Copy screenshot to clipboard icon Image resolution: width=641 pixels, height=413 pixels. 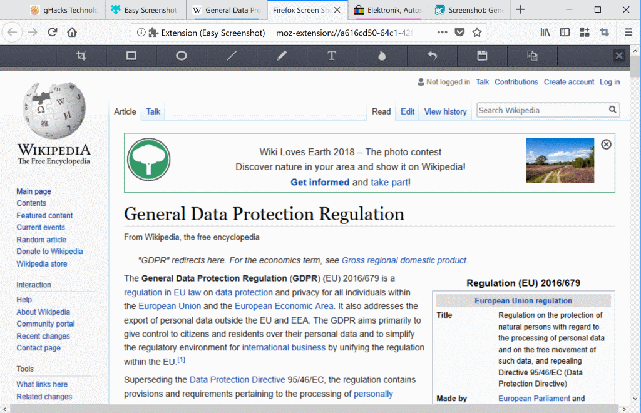[532, 56]
